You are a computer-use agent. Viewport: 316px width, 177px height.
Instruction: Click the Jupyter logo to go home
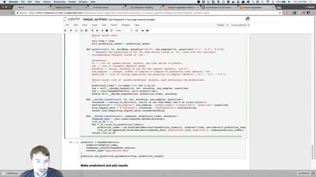coord(72,19)
